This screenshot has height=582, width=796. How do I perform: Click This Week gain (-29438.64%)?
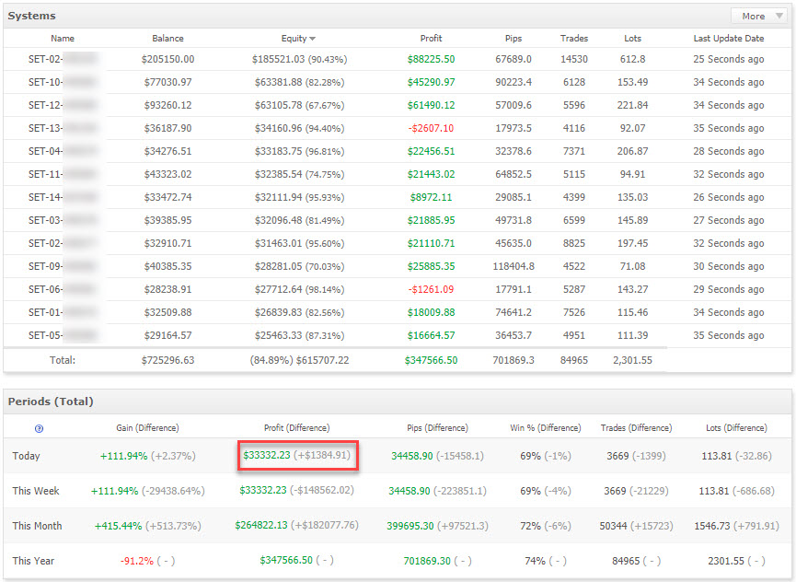point(174,491)
